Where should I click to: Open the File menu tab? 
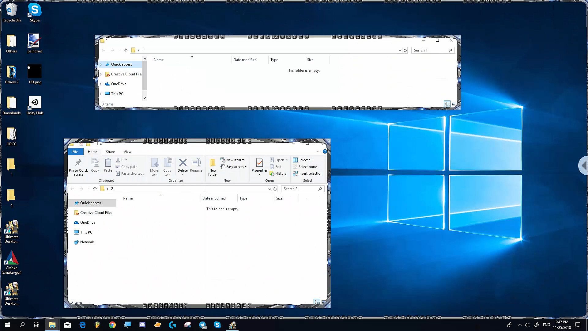(75, 152)
